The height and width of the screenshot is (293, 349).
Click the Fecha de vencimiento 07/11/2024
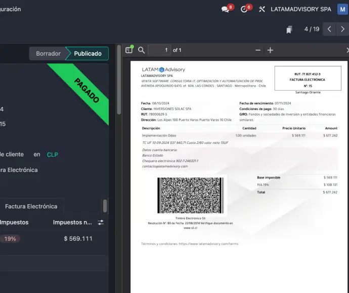coord(265,103)
